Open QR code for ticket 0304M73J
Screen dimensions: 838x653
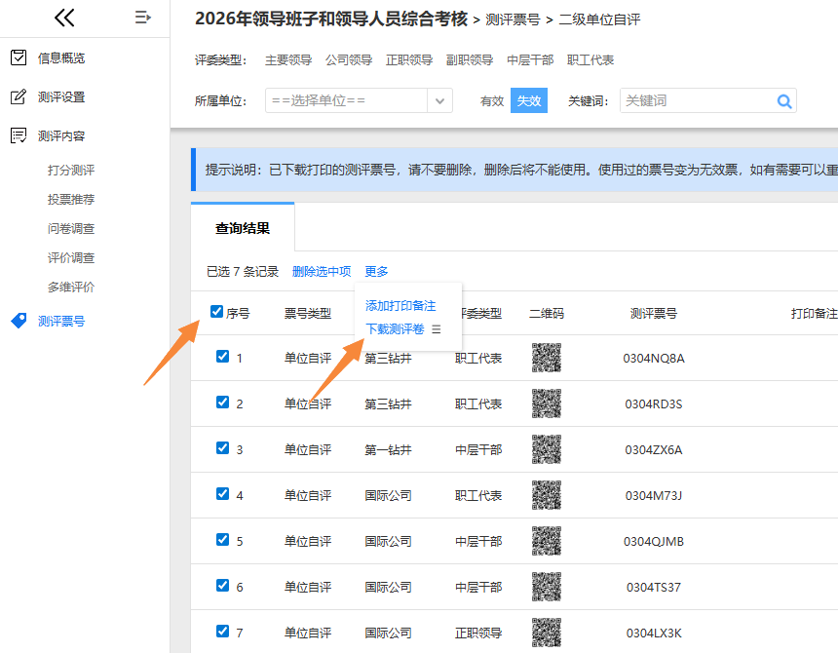[x=547, y=495]
